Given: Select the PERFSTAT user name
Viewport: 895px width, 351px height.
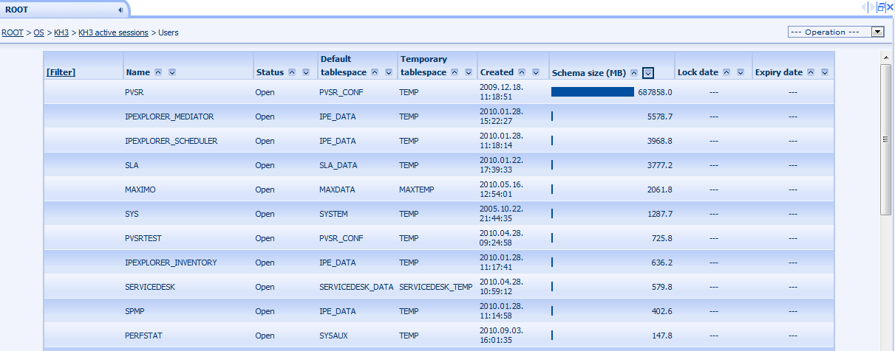Looking at the screenshot, I should (x=143, y=336).
